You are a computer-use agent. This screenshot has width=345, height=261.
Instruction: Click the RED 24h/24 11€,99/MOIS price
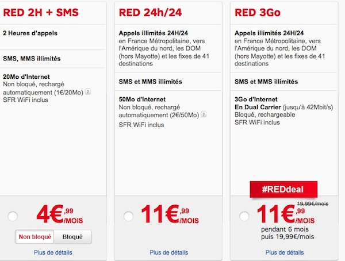[170, 214]
